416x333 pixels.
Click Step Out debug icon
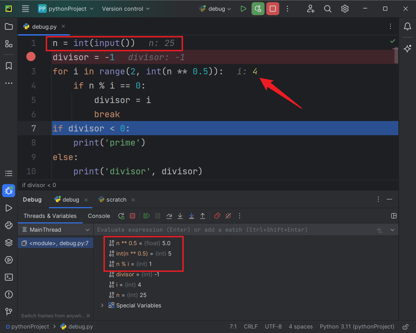203,216
